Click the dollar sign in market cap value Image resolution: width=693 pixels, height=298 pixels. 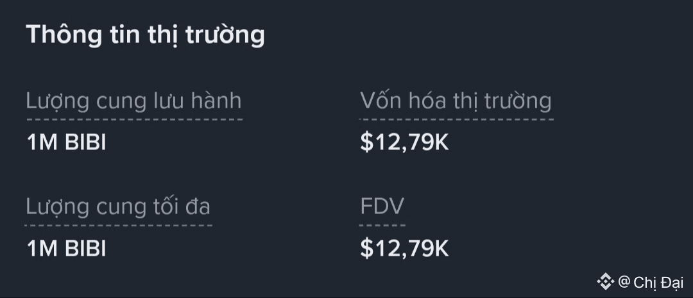[x=366, y=142]
